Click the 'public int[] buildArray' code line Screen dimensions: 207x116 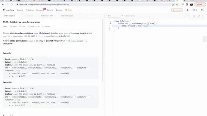point(137,24)
